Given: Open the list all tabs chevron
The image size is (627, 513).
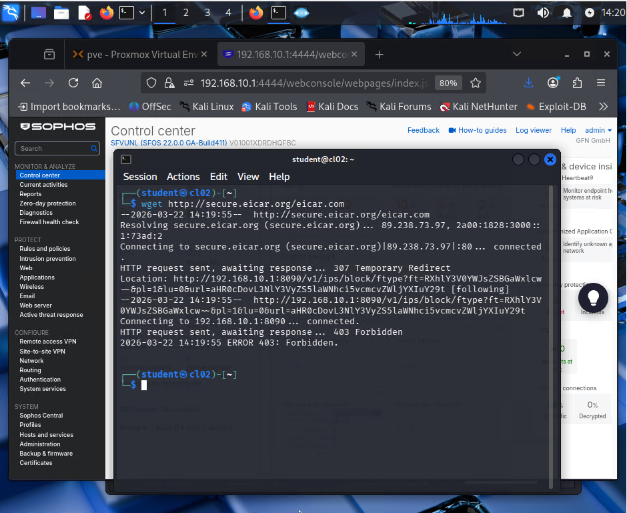Looking at the screenshot, I should pyautogui.click(x=517, y=54).
